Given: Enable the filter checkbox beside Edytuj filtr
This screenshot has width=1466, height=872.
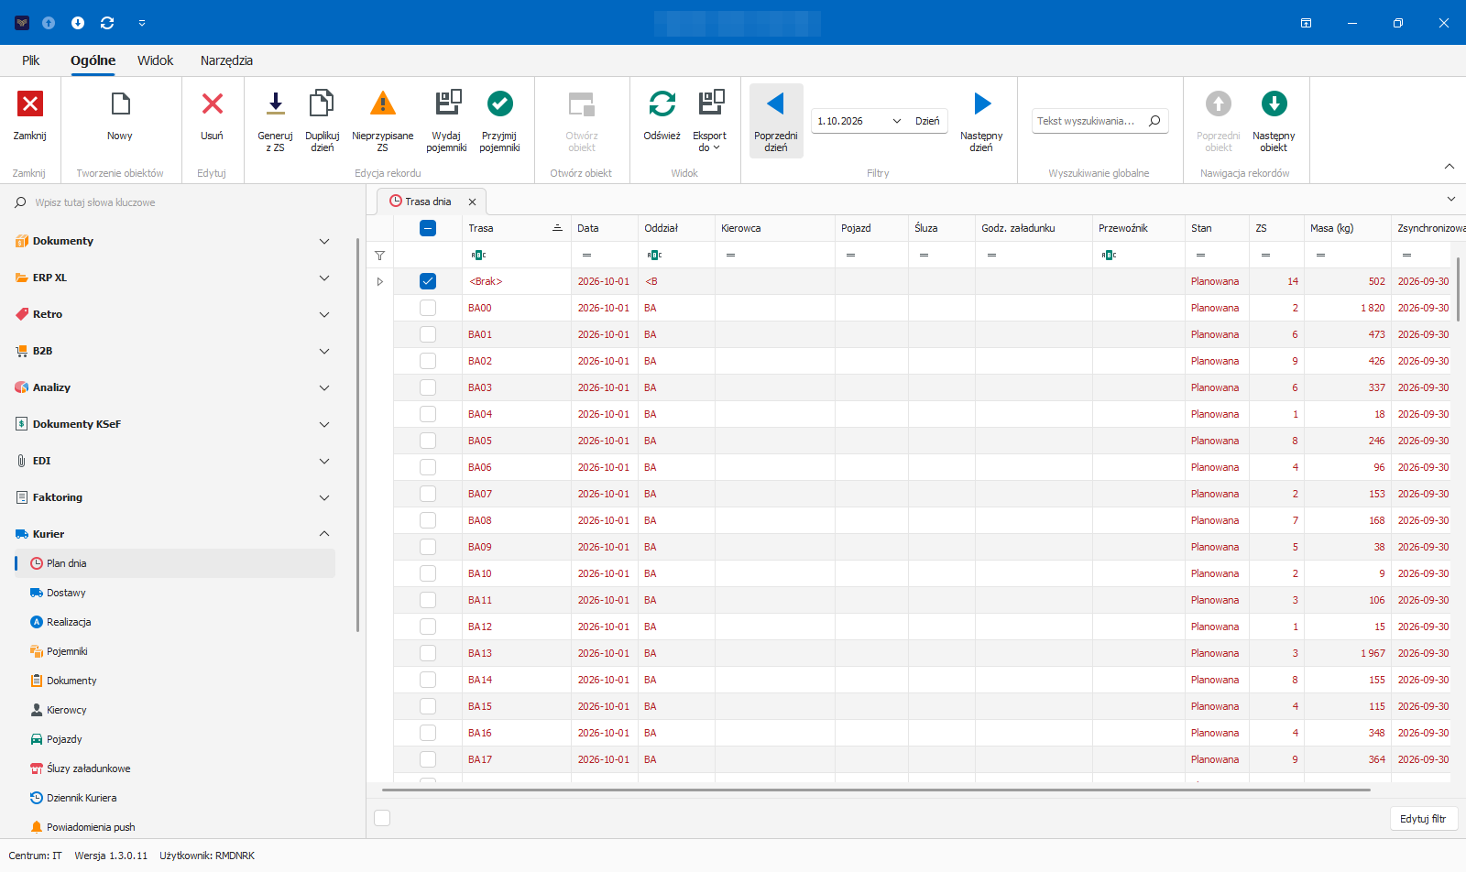Looking at the screenshot, I should [x=383, y=818].
